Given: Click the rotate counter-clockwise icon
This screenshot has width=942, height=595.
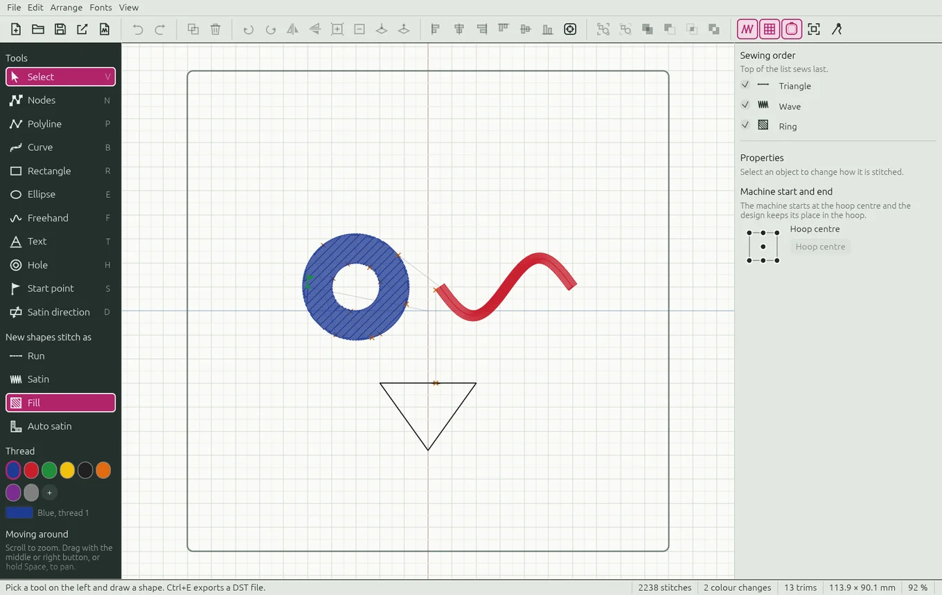Looking at the screenshot, I should click(249, 29).
